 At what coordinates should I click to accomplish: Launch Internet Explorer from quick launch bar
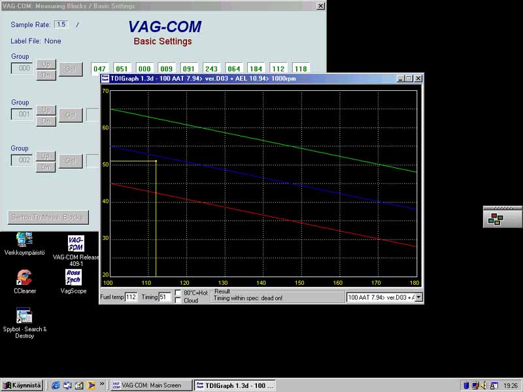click(x=56, y=385)
